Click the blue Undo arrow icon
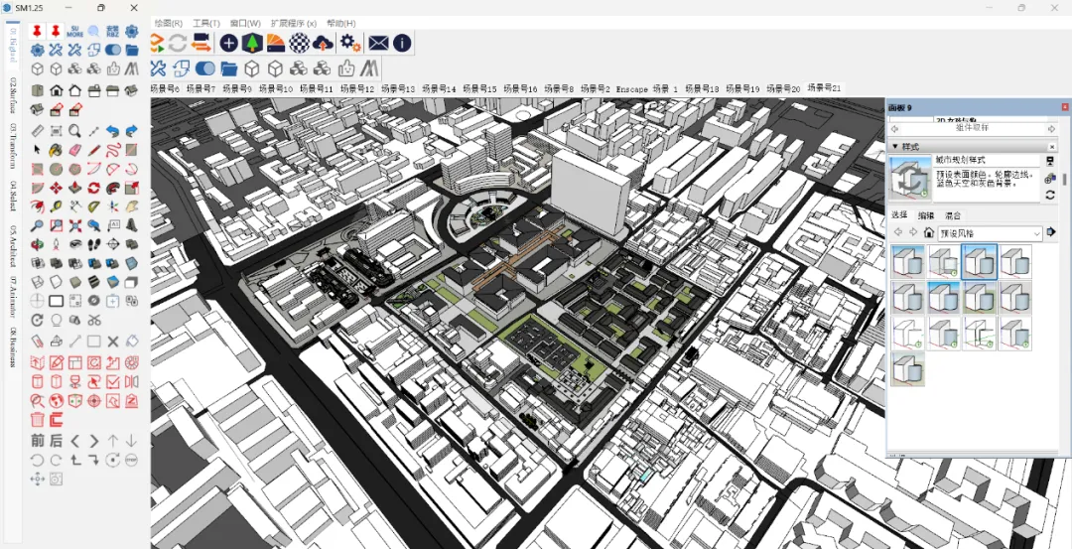Screen dimensions: 1072x549 (113, 131)
